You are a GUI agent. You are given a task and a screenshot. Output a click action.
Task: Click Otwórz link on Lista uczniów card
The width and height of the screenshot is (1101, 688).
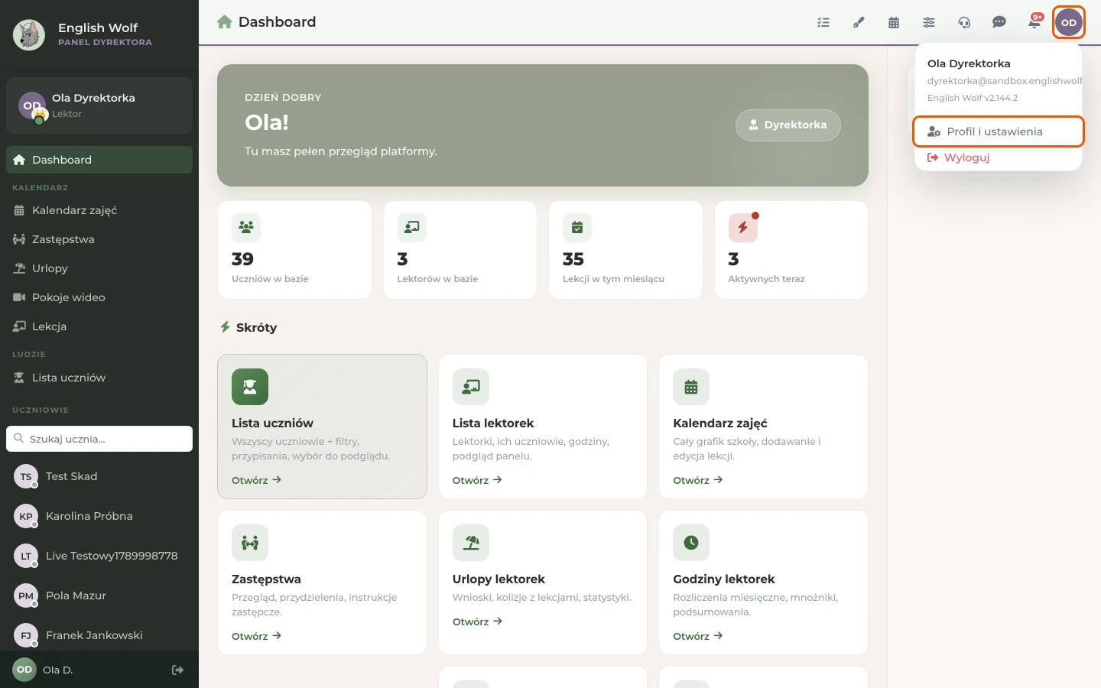(x=256, y=480)
